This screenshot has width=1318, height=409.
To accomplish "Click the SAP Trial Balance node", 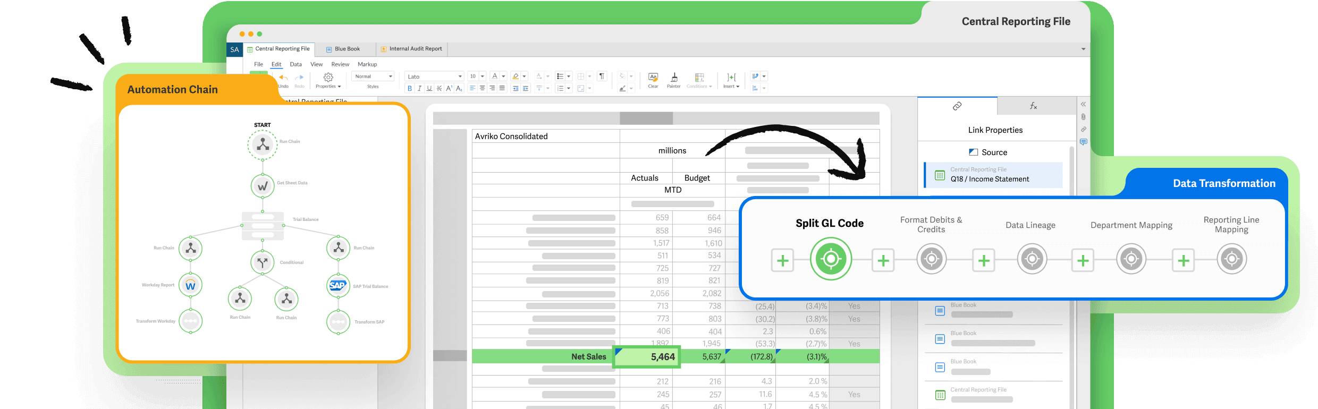I will click(x=338, y=286).
